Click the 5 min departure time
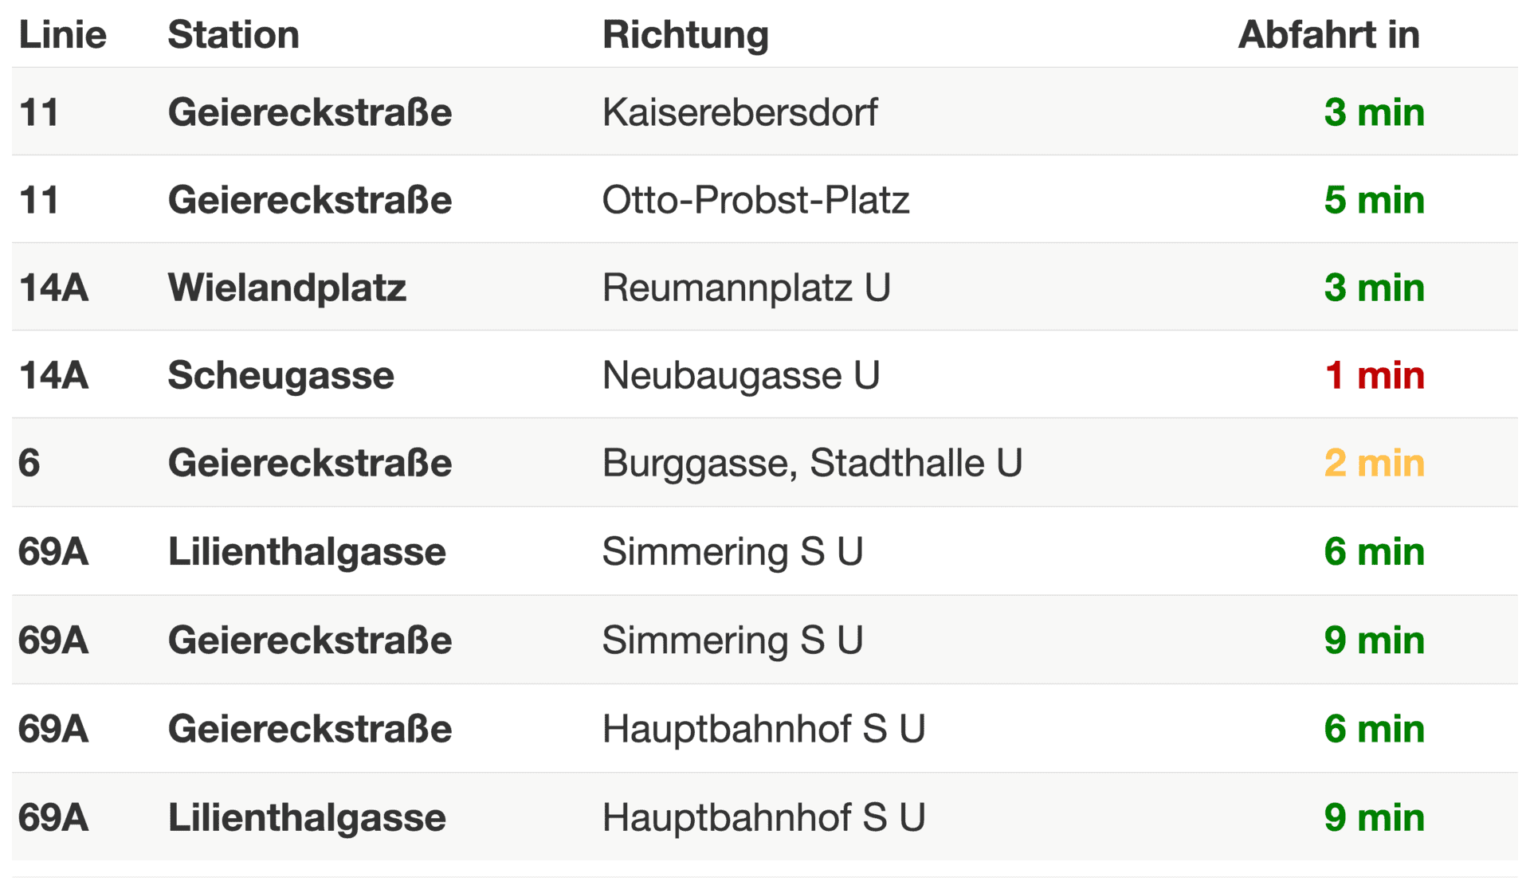This screenshot has height=893, width=1530. 1374,199
